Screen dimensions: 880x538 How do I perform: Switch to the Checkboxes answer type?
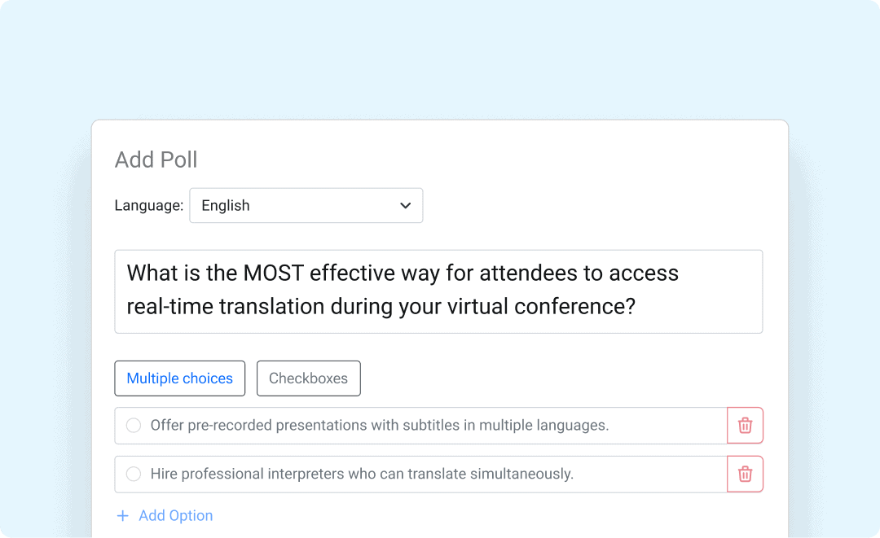coord(308,378)
